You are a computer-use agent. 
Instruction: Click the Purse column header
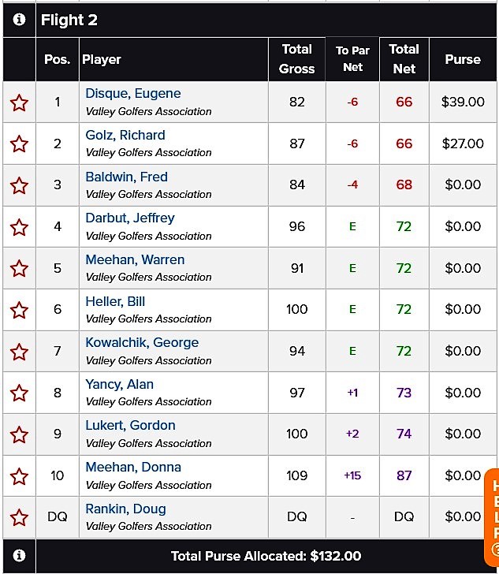pos(463,59)
